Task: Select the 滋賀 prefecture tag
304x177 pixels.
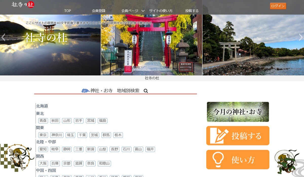Action: (79, 164)
